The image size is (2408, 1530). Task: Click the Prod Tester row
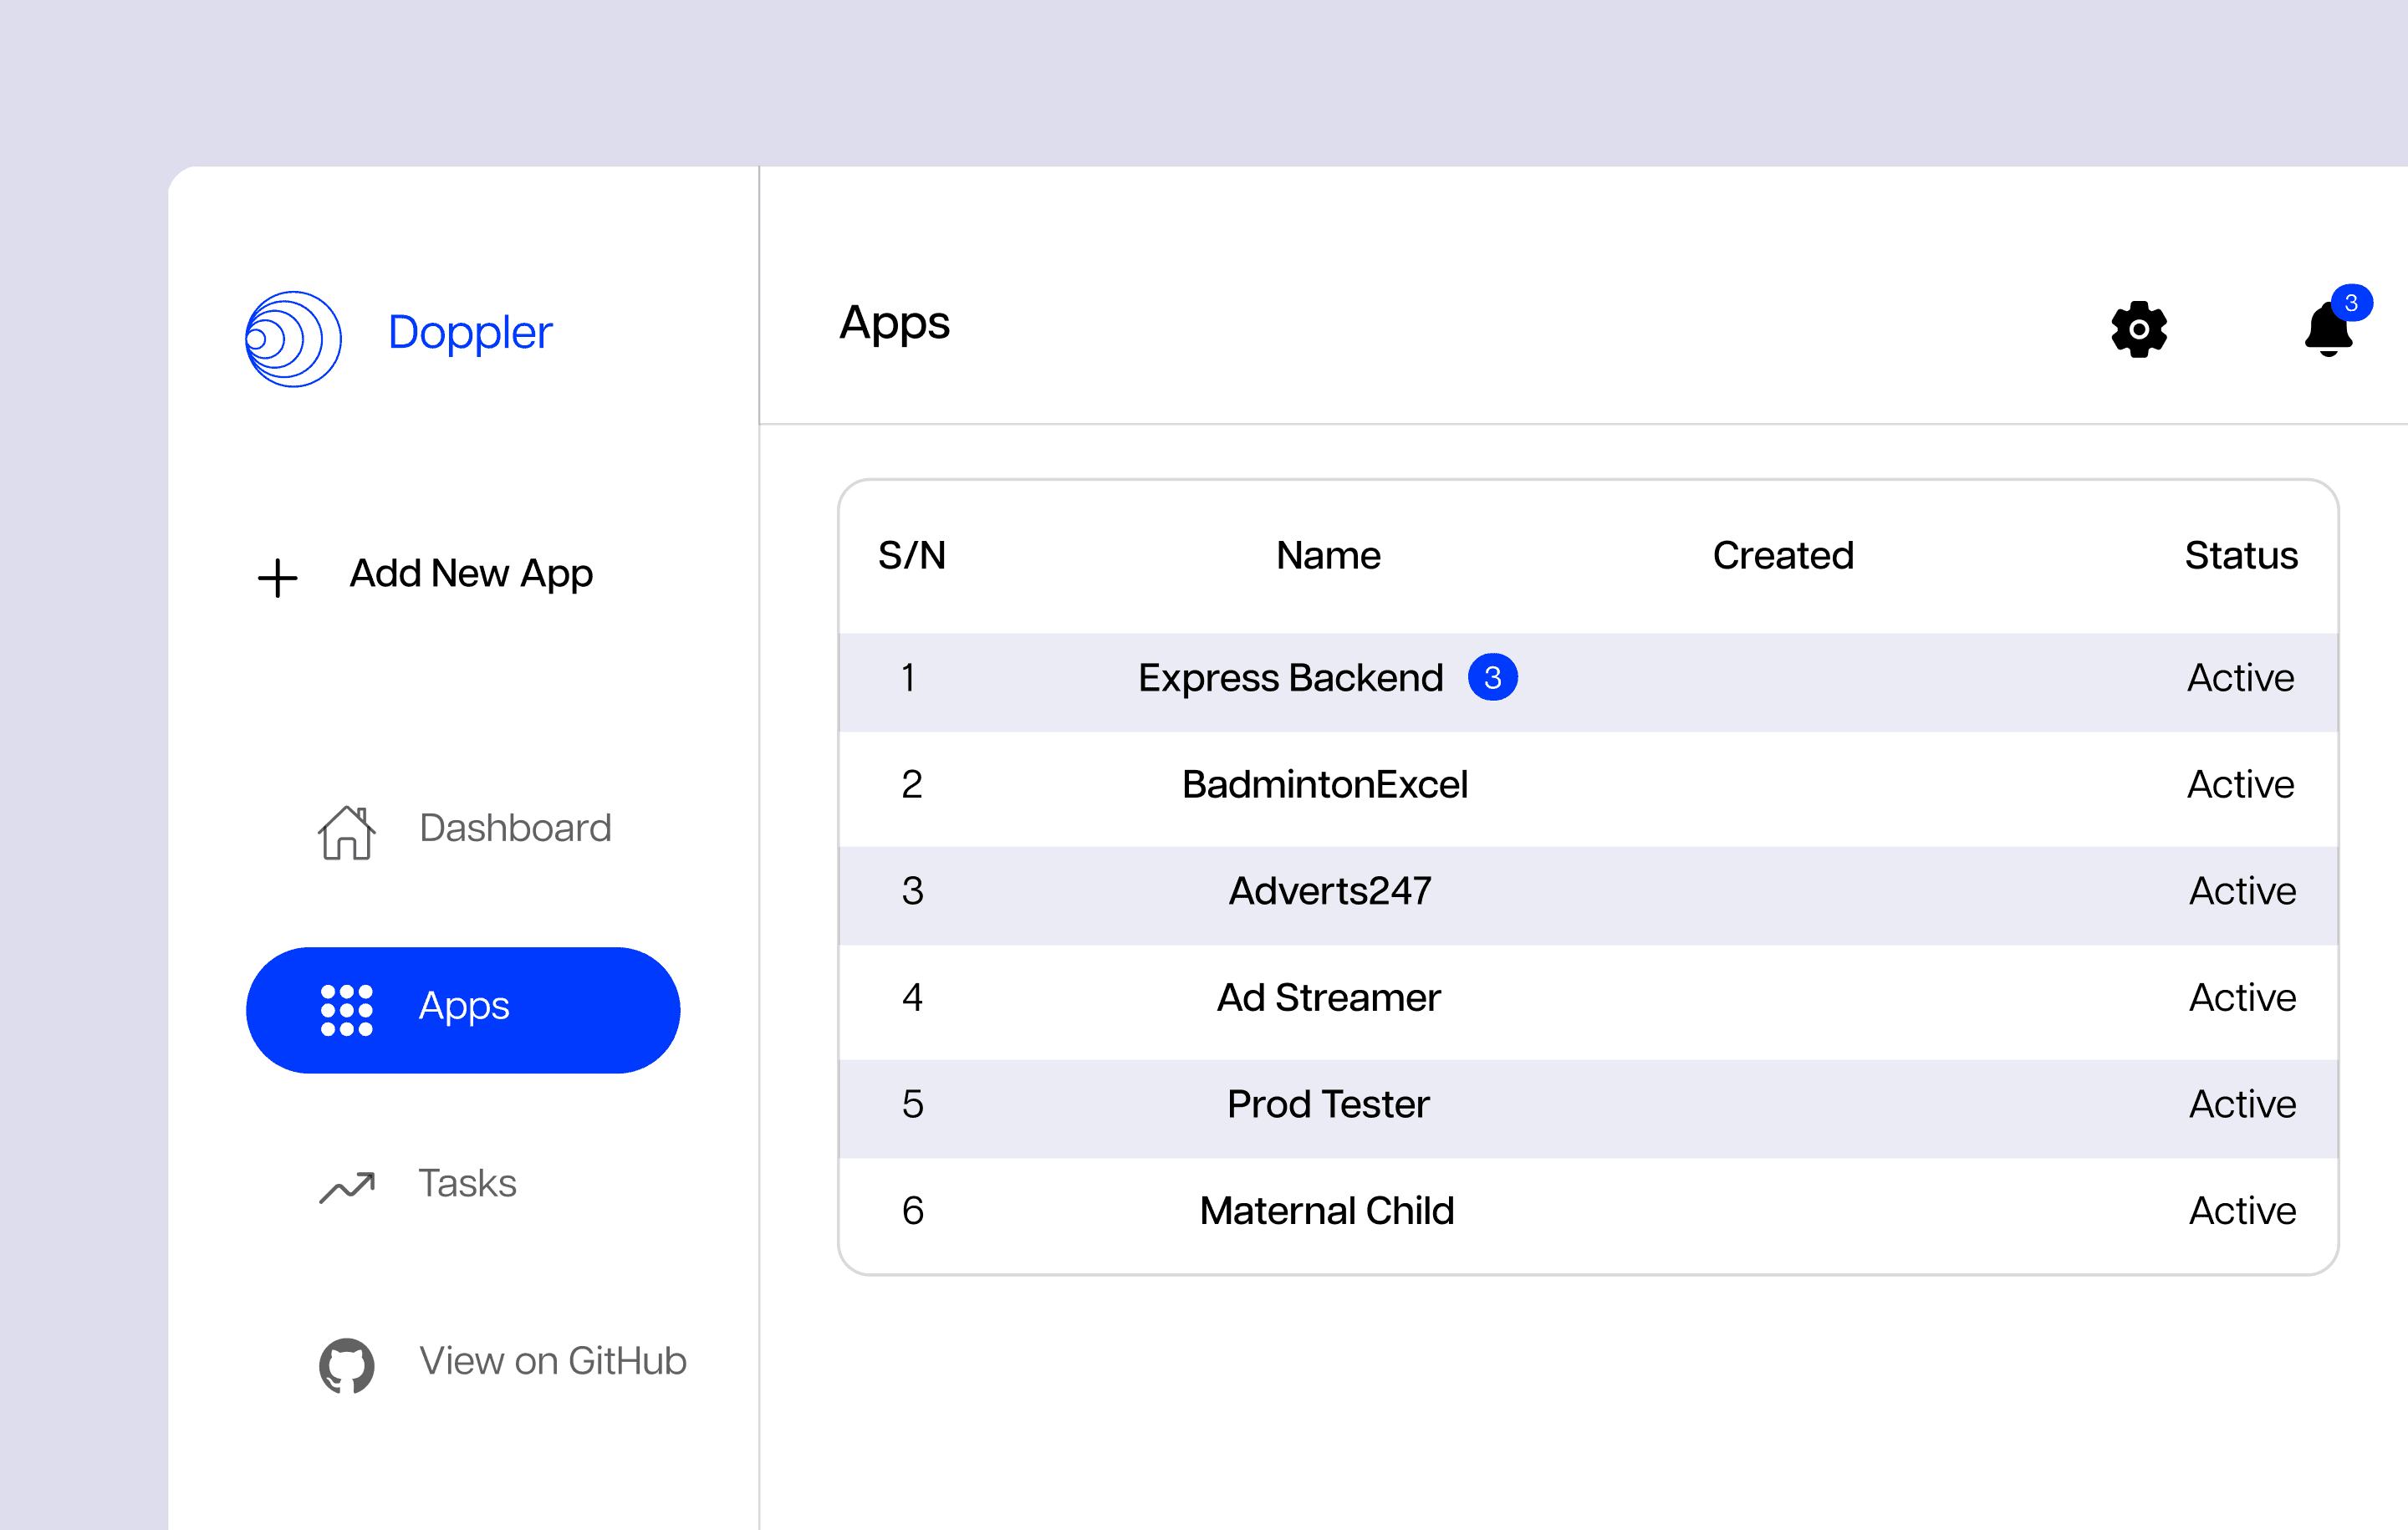(x=1328, y=1104)
